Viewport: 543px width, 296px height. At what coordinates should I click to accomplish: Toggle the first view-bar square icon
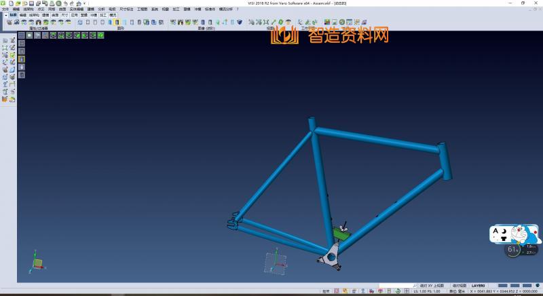[21, 35]
